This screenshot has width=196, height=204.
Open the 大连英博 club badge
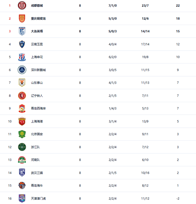tap(22, 31)
